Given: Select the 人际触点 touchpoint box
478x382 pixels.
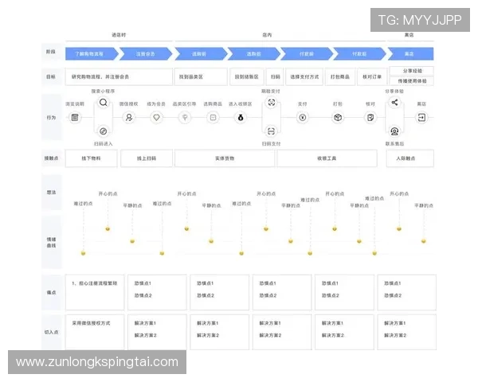Looking at the screenshot, I should 410,158.
